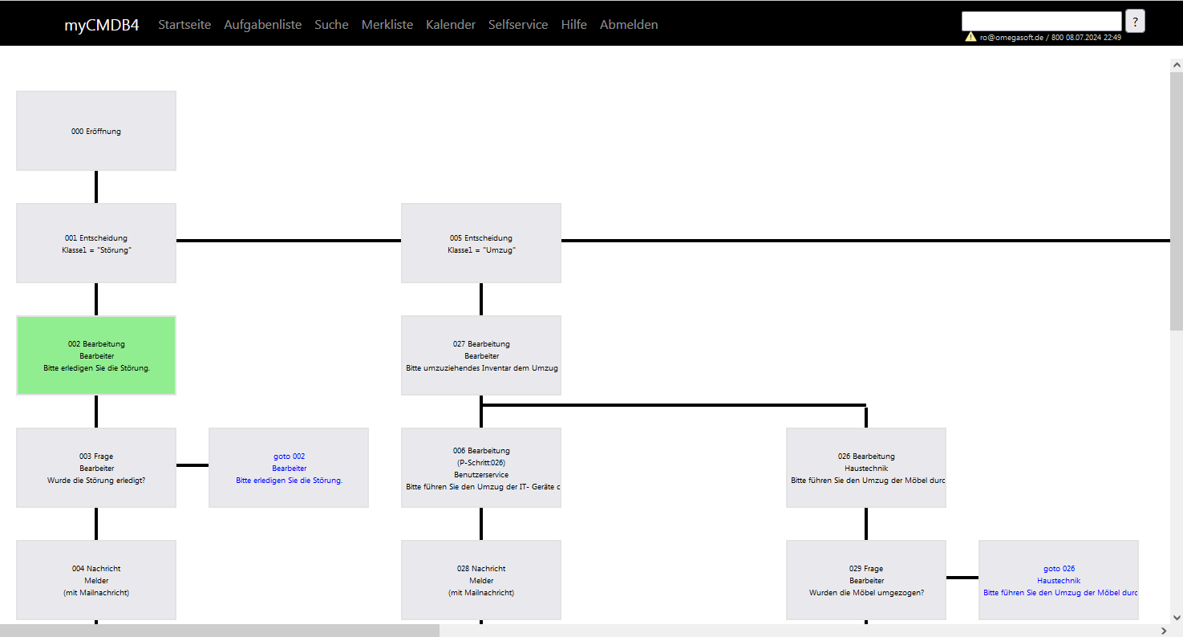This screenshot has width=1183, height=637.
Task: Click the blue goto 026 link node
Action: [x=1059, y=580]
